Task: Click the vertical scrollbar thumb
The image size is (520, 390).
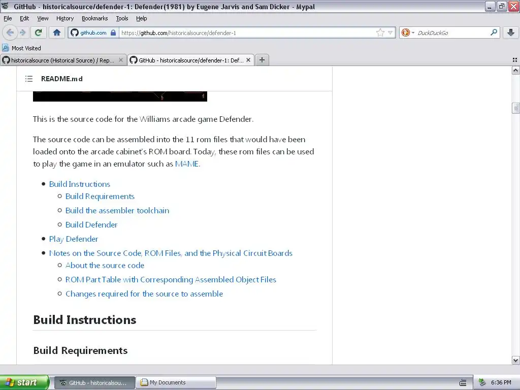Action: 515,109
